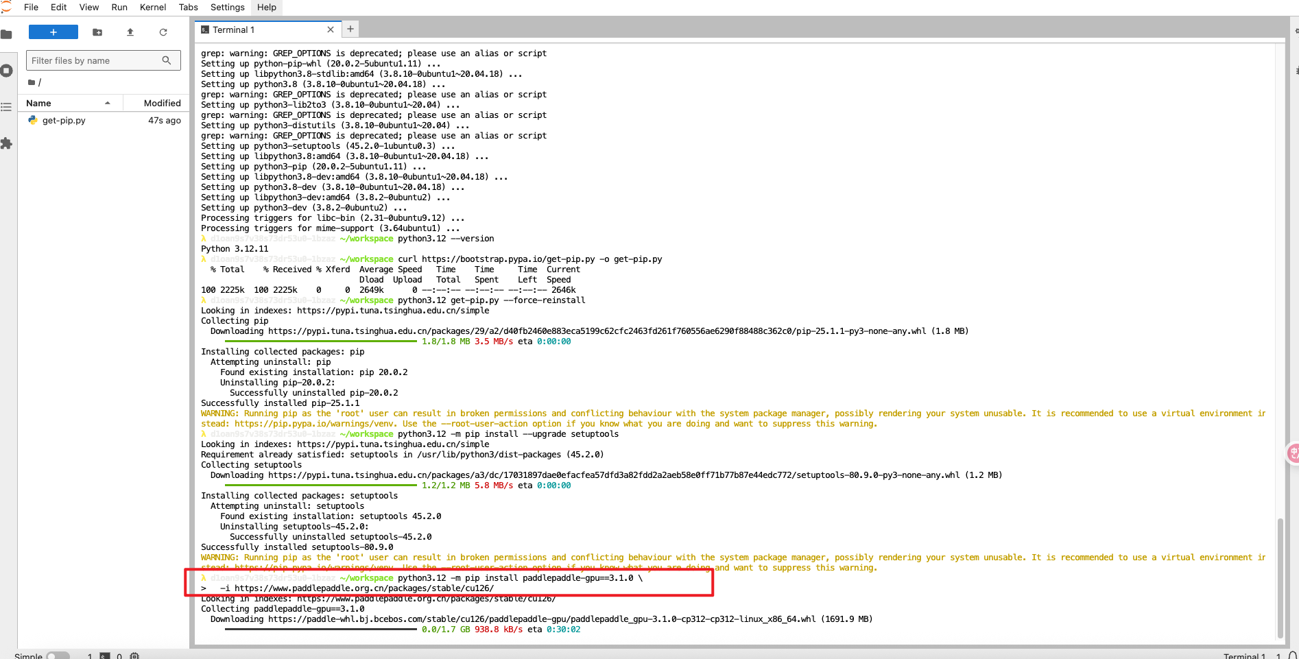This screenshot has height=659, width=1299.
Task: Toggle the Simple interface mode switch
Action: coord(58,656)
